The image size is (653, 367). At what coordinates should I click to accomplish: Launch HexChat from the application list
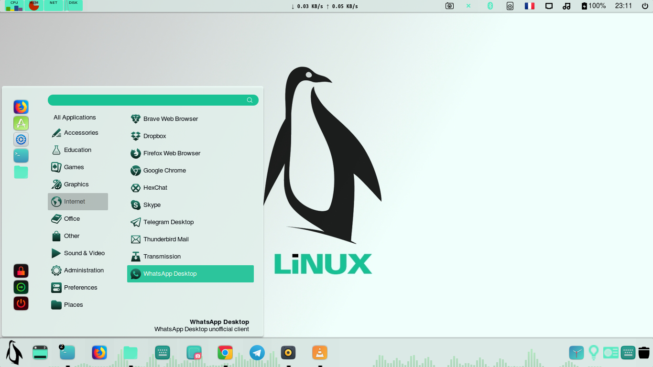click(x=190, y=188)
